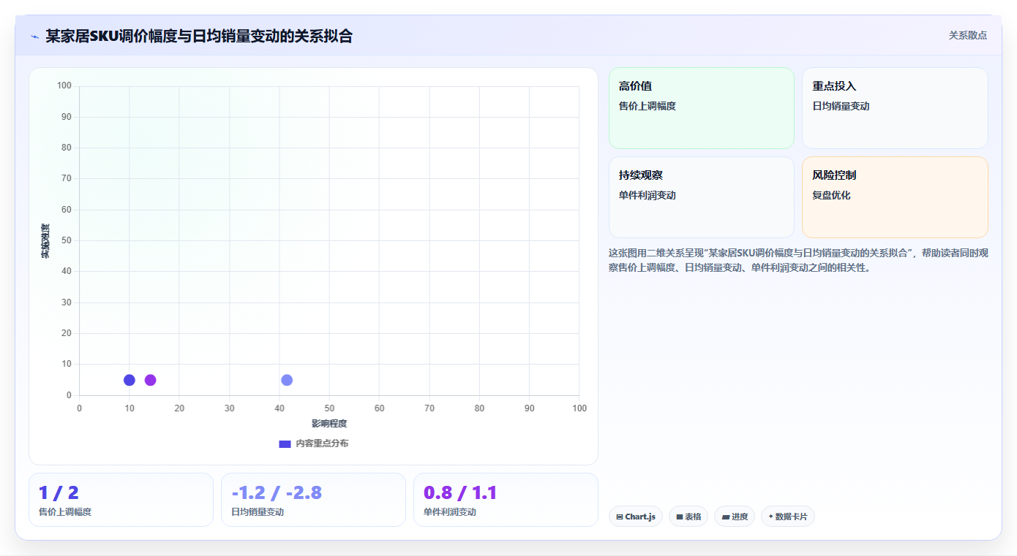Click the 实施难度 y-axis title
Image resolution: width=1017 pixels, height=556 pixels.
(45, 241)
